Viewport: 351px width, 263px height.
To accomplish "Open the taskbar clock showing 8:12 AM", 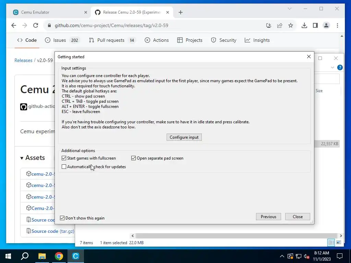I will [x=322, y=256].
